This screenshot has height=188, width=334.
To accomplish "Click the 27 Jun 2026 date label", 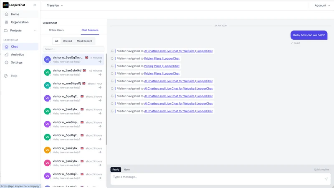I will 220,25.
